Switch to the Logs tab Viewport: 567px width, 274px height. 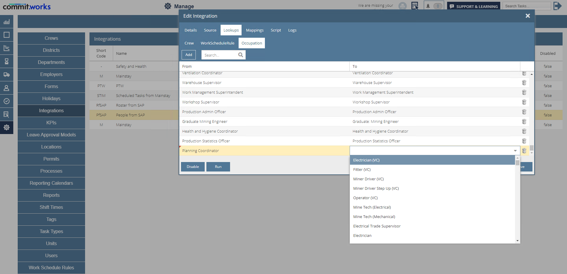tap(292, 30)
